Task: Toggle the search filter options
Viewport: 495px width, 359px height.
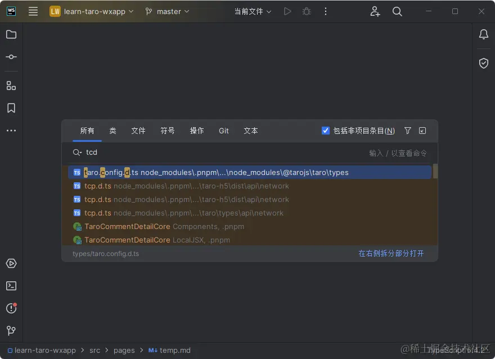Action: tap(407, 130)
